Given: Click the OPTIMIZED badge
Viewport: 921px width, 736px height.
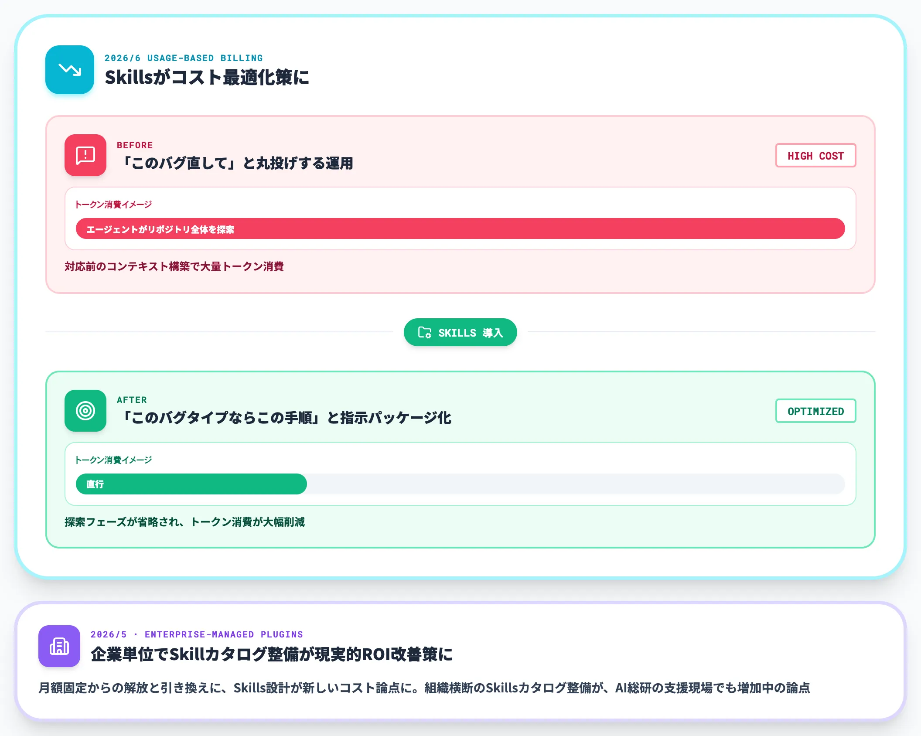Looking at the screenshot, I should point(815,411).
